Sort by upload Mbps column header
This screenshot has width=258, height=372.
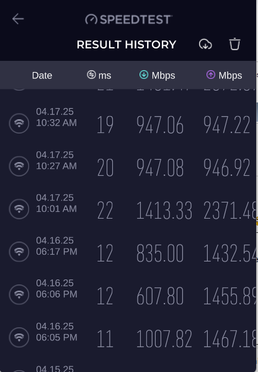[224, 75]
